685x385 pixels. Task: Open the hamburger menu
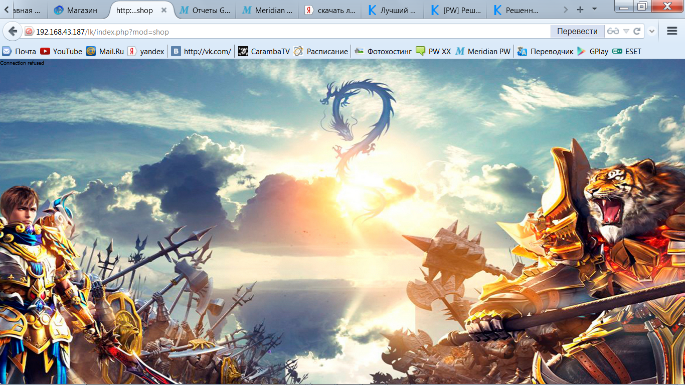coord(672,31)
